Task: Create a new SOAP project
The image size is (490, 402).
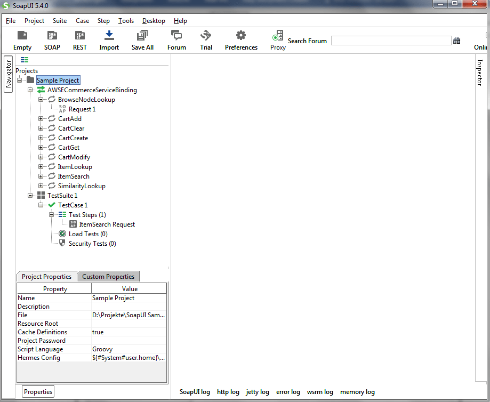Action: tap(52, 36)
